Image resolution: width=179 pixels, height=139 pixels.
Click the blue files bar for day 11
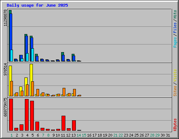point(63,58)
